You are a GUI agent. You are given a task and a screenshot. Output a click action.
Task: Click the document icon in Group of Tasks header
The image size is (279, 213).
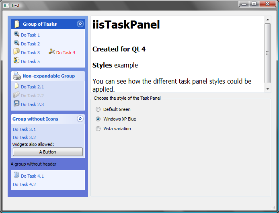(x=17, y=24)
